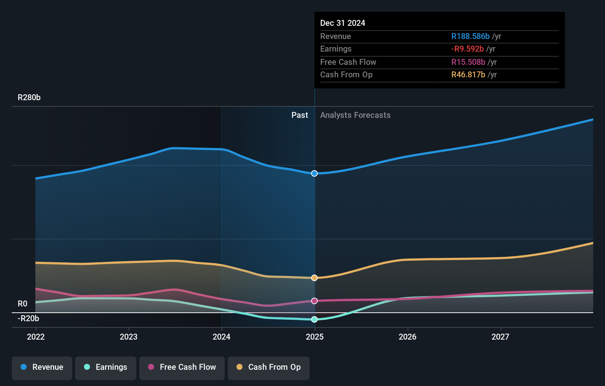Click the 2027 label on the x-axis

coord(500,337)
